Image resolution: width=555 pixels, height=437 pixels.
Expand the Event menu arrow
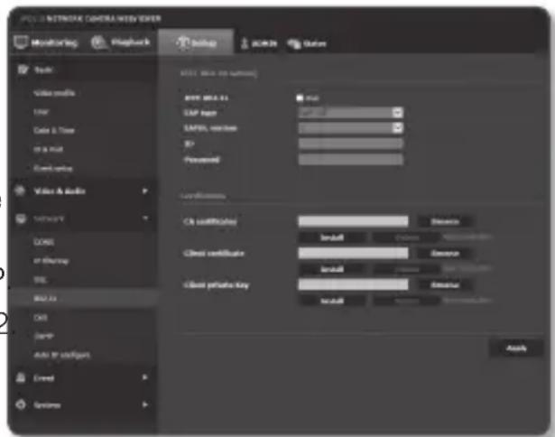coord(144,377)
